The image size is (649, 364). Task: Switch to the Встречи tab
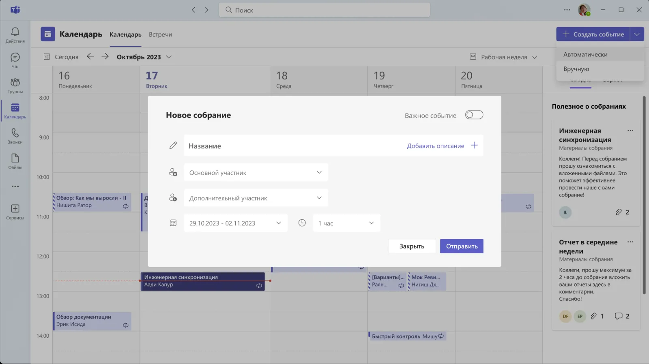160,34
